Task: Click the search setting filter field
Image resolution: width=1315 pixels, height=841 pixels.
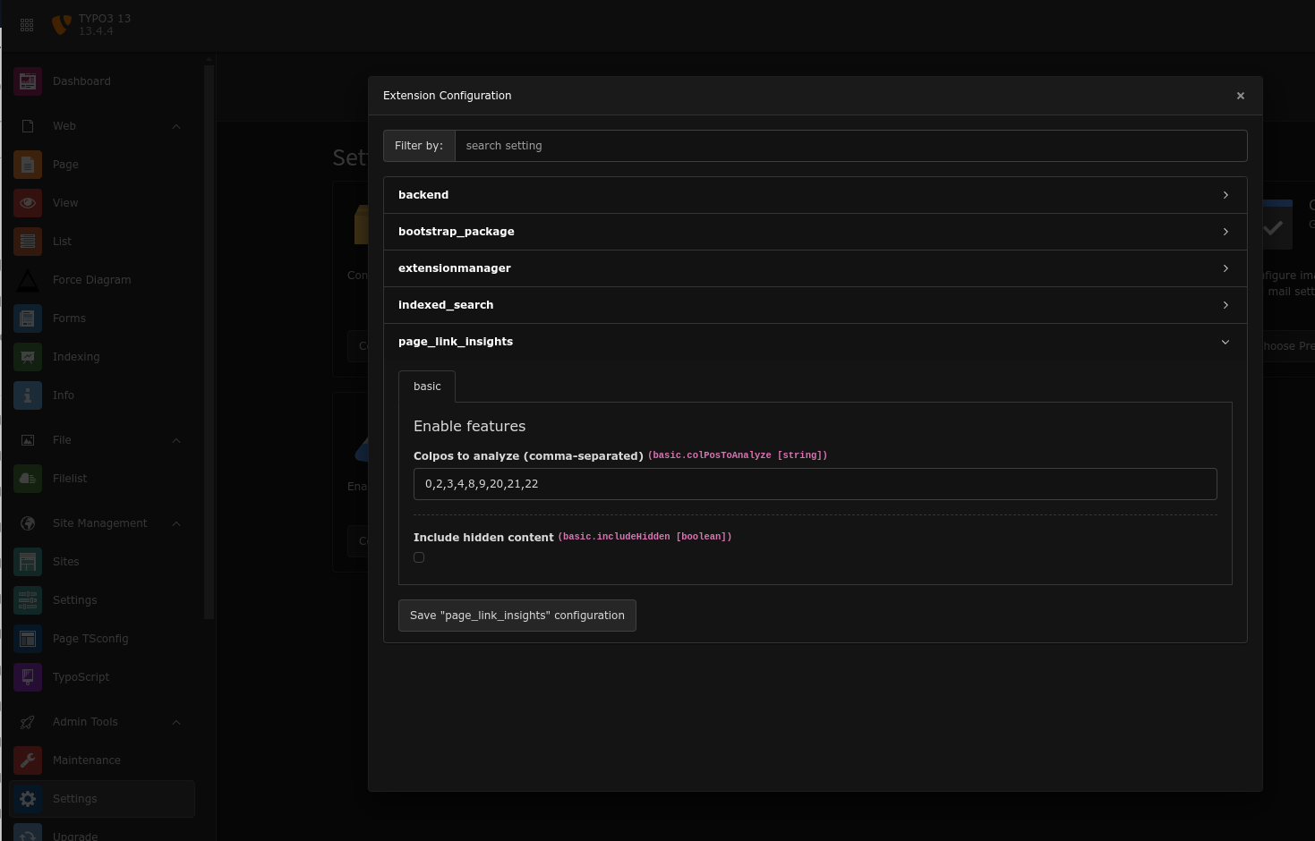Action: [x=850, y=146]
